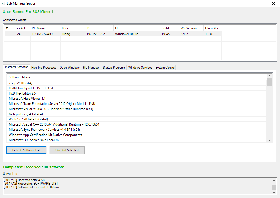Screen dimensions: 280x198
Task: Click the Software Name column header
Action: tap(137, 77)
